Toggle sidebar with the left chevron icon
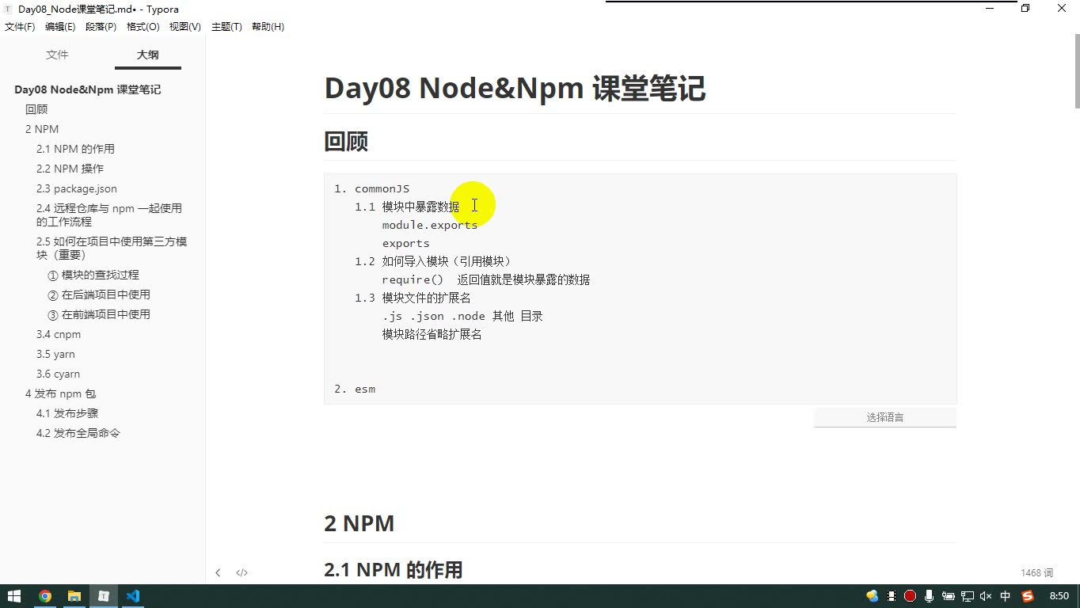Screen dimensions: 1080x608 click(218, 572)
